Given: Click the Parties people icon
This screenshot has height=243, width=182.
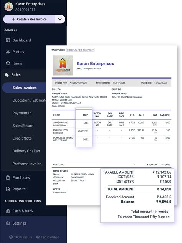Looking at the screenshot, I should (8, 52).
